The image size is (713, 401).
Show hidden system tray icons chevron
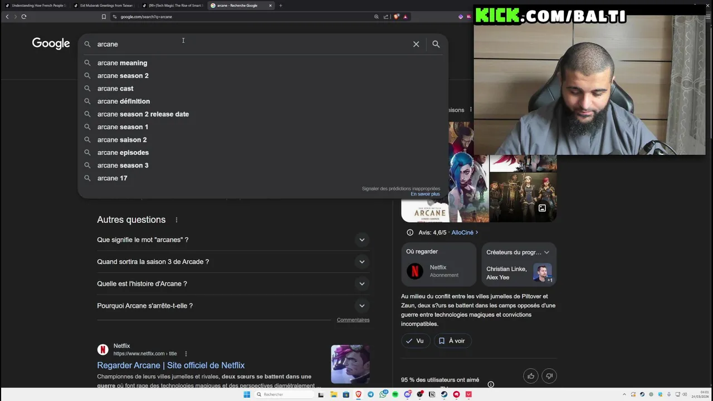624,394
